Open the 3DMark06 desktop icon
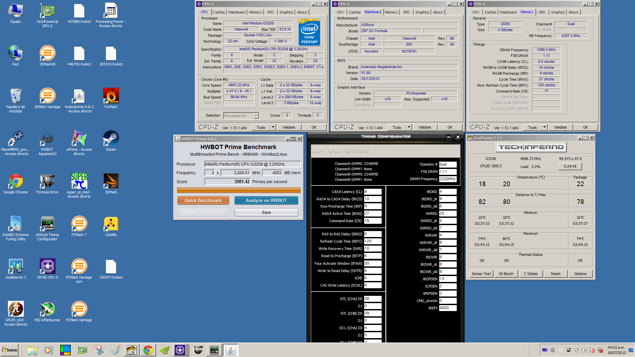The width and height of the screenshot is (635, 357). pyautogui.click(x=47, y=56)
